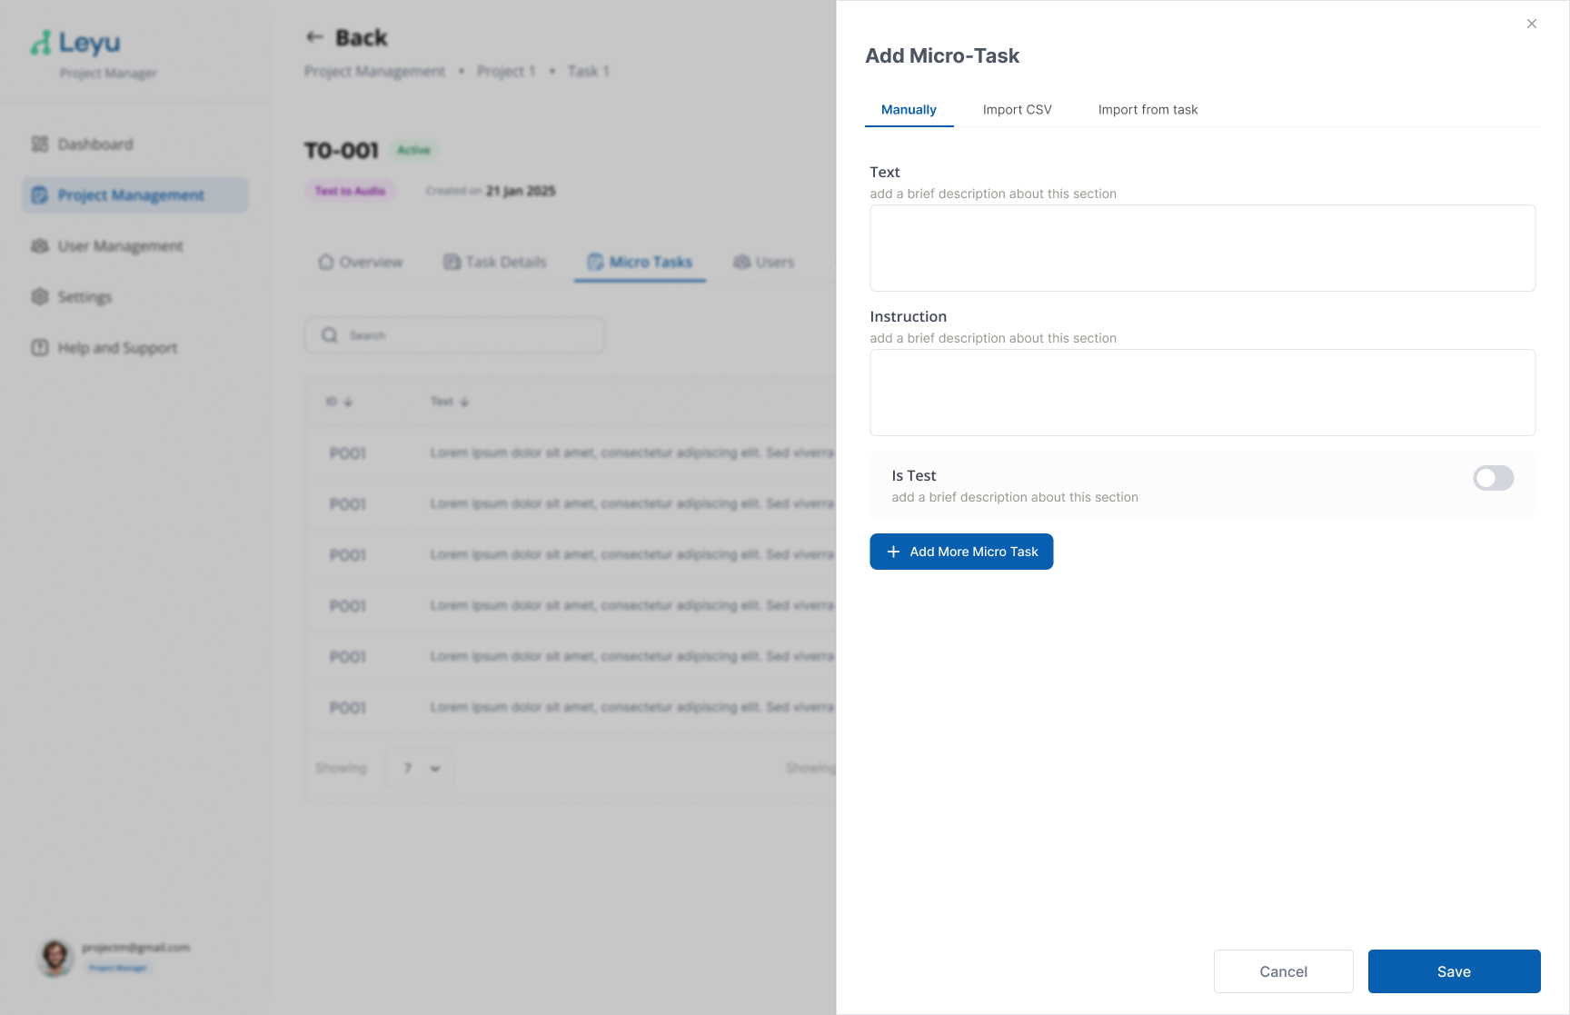Open the rows-per-page dropdown showing 7
The height and width of the screenshot is (1015, 1570).
tap(419, 768)
